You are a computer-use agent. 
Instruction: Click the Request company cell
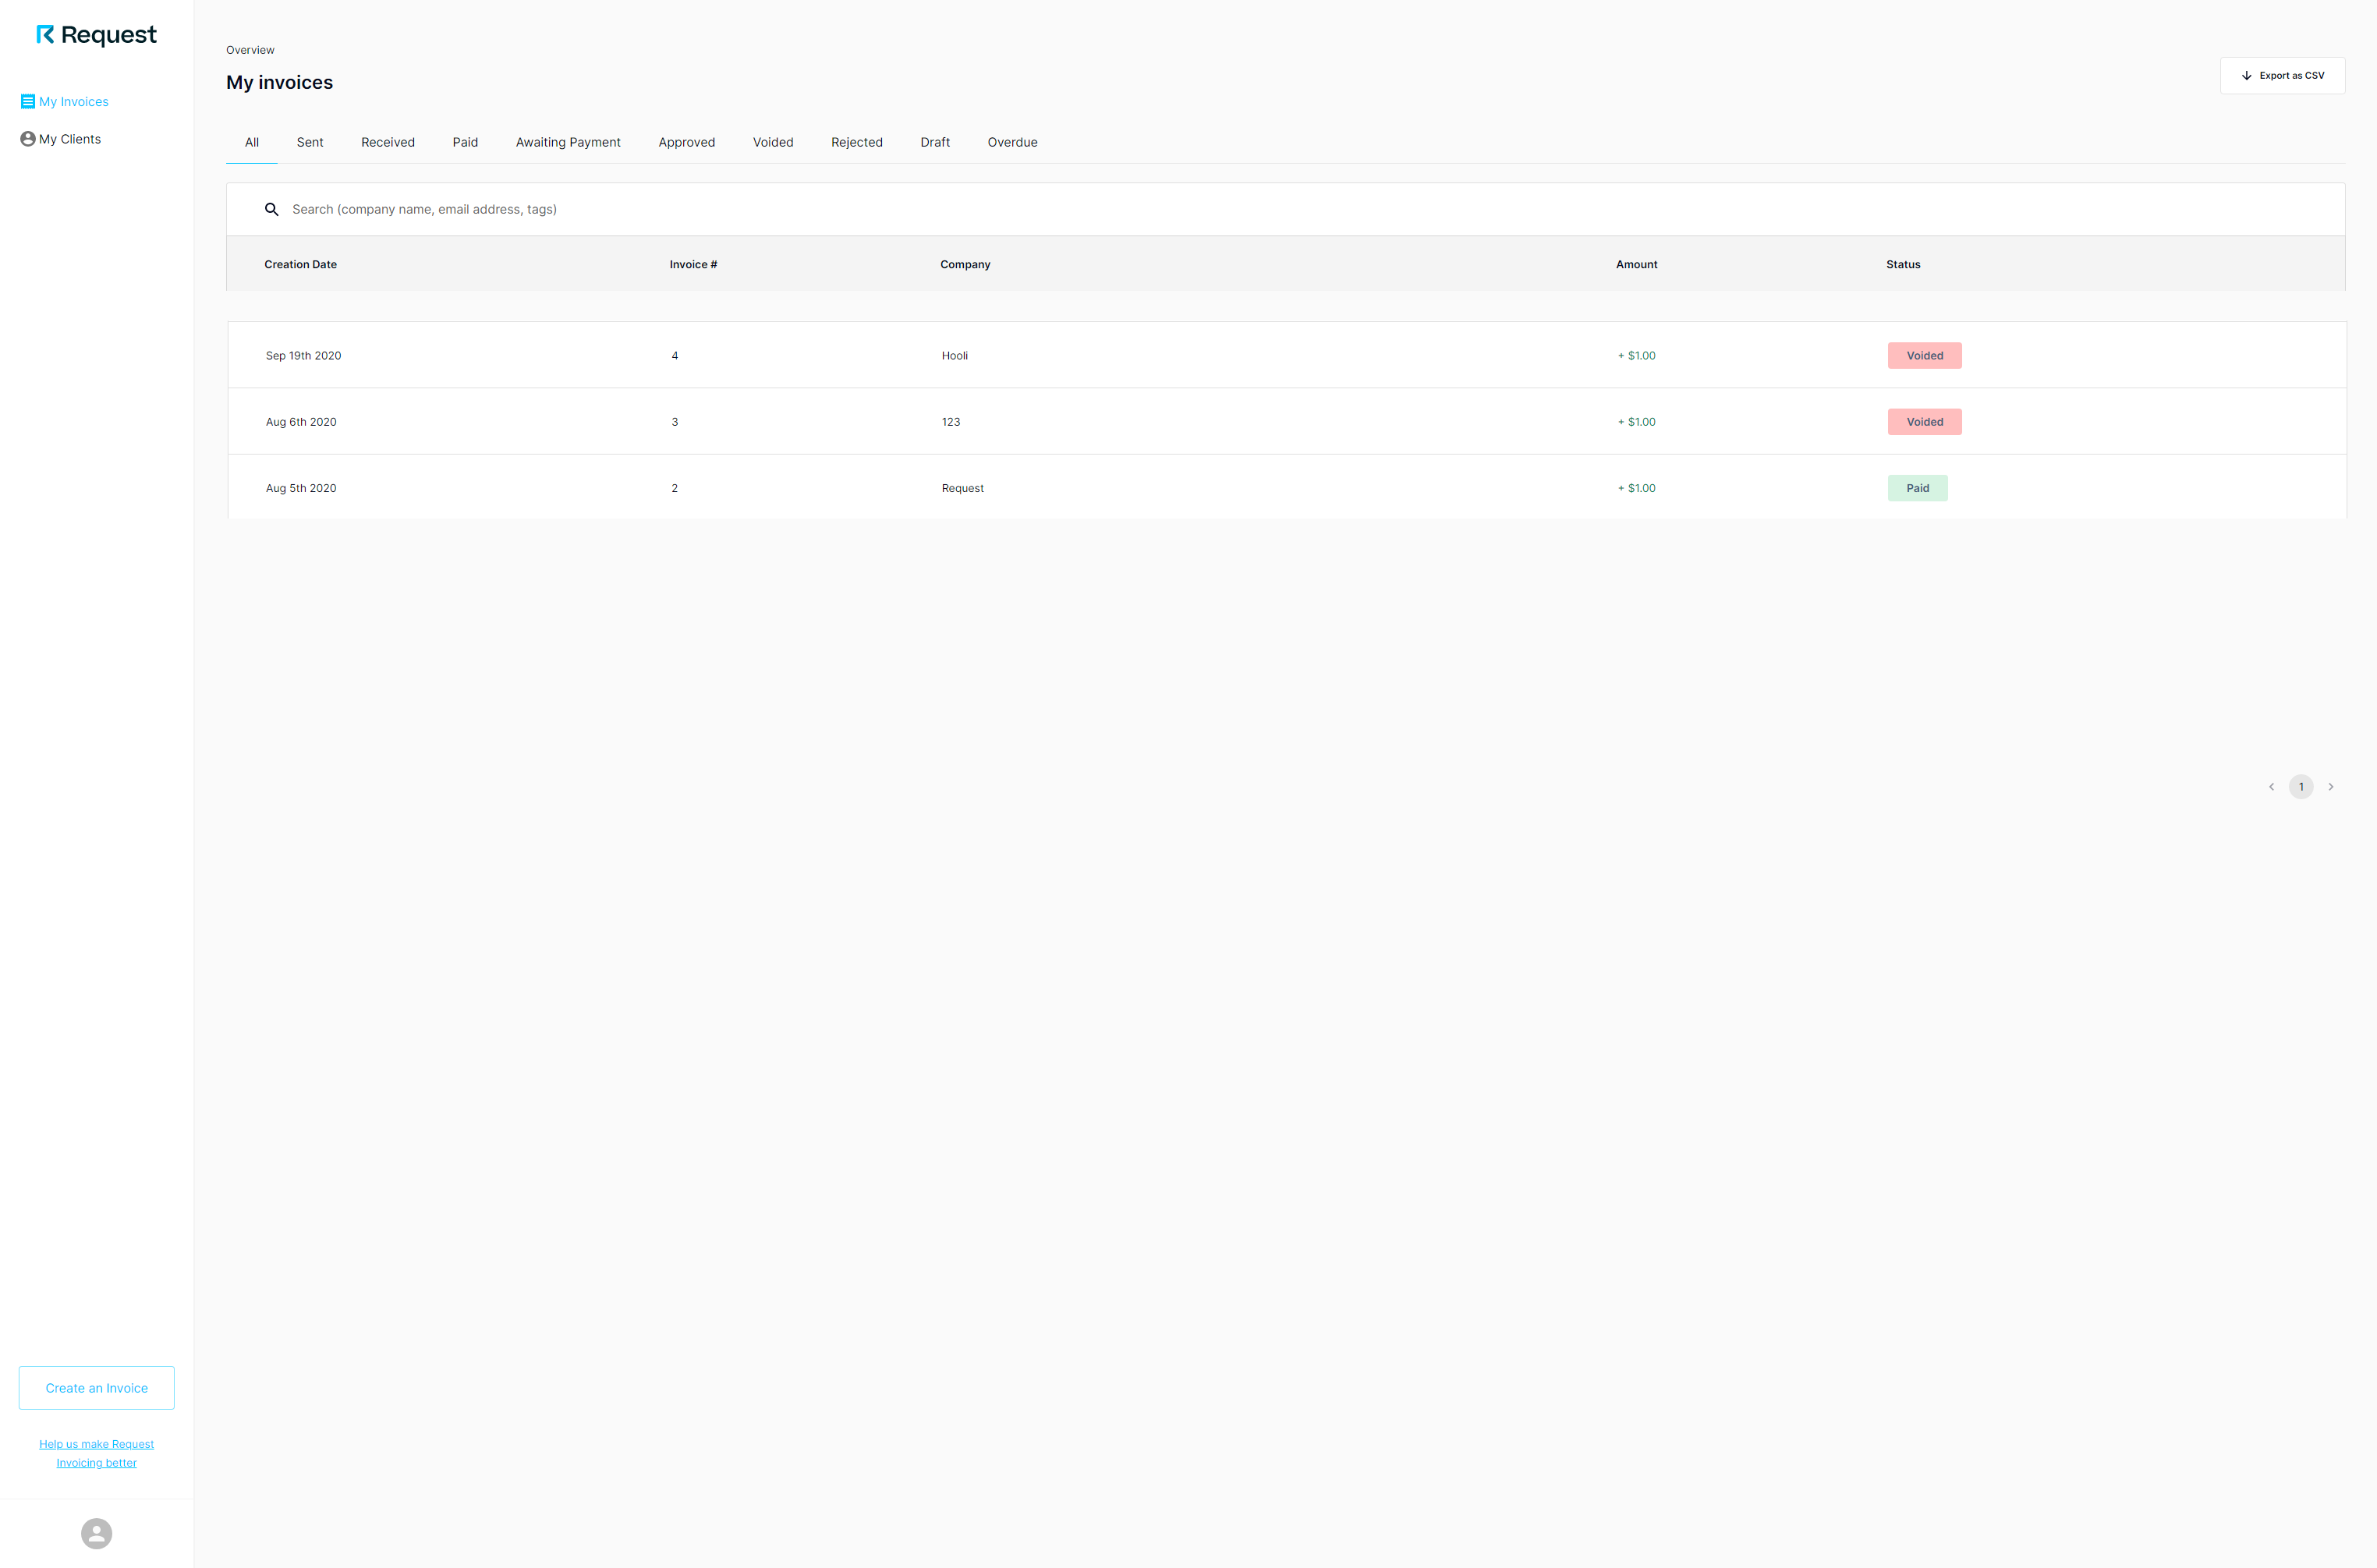coord(962,488)
